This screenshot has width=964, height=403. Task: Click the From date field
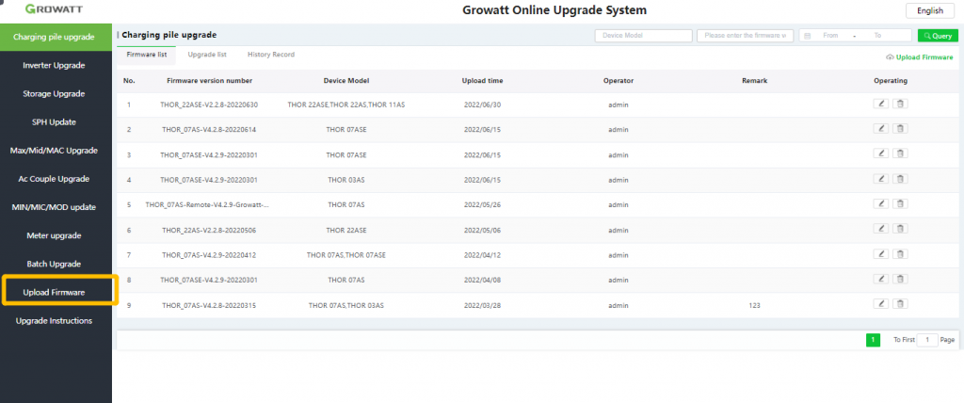coord(830,36)
